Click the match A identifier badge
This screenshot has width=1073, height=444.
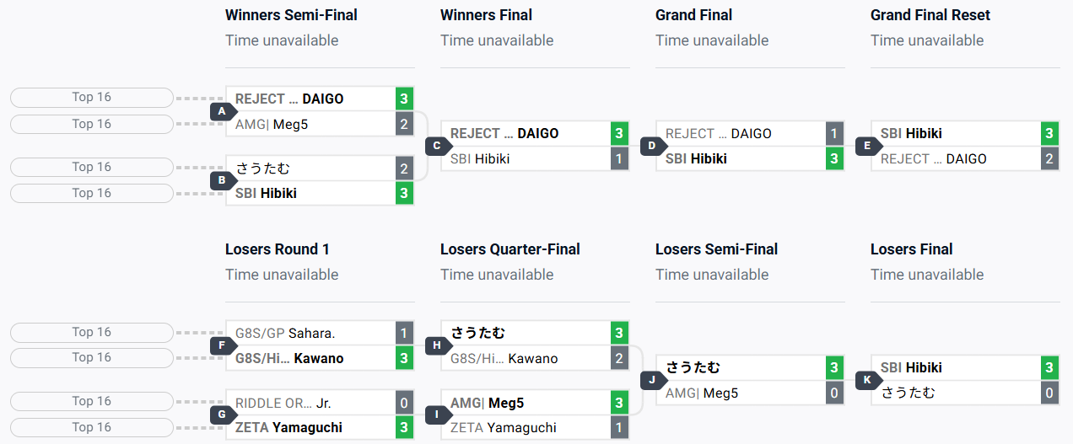point(222,111)
